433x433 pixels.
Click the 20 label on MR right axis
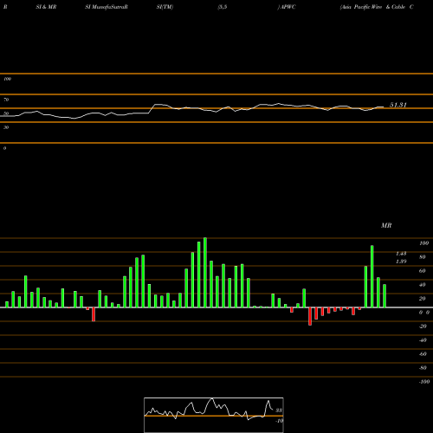[423, 299]
